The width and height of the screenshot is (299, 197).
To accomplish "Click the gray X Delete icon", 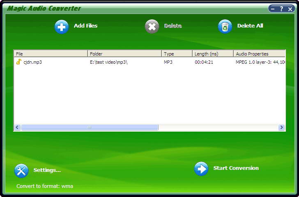I will (x=152, y=26).
